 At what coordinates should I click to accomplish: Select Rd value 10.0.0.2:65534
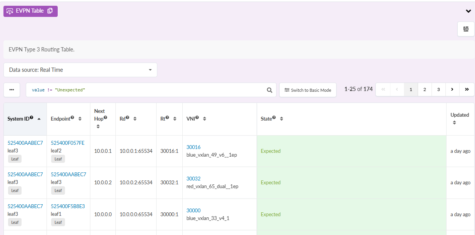point(136,182)
